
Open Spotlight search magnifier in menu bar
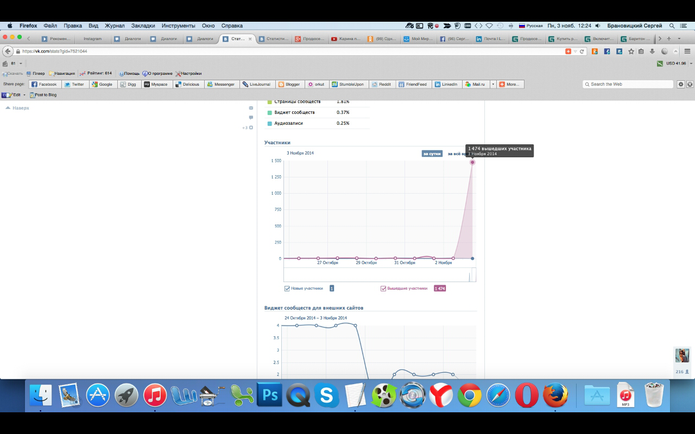pyautogui.click(x=672, y=25)
